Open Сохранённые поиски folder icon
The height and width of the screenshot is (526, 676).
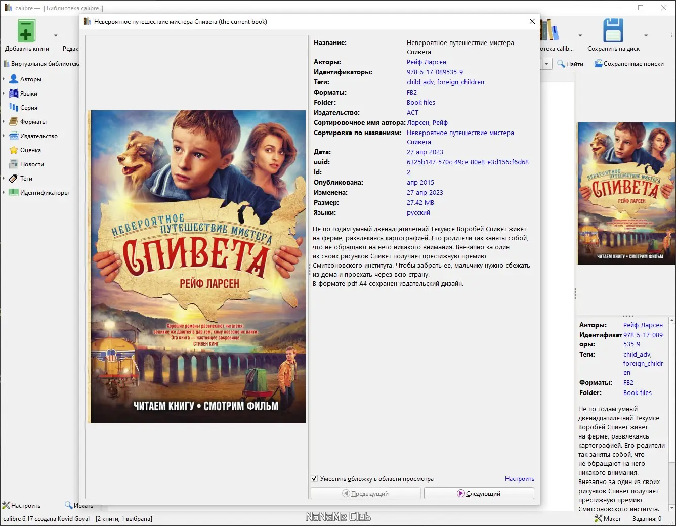[x=598, y=64]
